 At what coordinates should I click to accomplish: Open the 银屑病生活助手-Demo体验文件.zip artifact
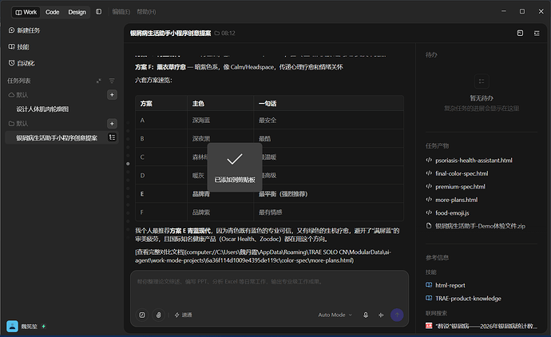[480, 226]
